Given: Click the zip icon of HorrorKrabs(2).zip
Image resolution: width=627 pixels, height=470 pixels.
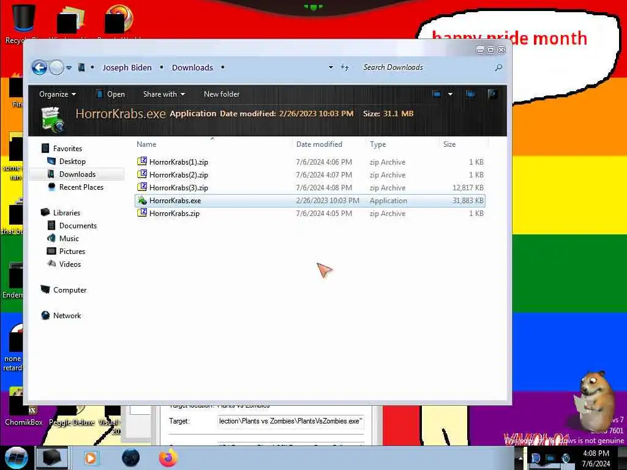Looking at the screenshot, I should 142,174.
